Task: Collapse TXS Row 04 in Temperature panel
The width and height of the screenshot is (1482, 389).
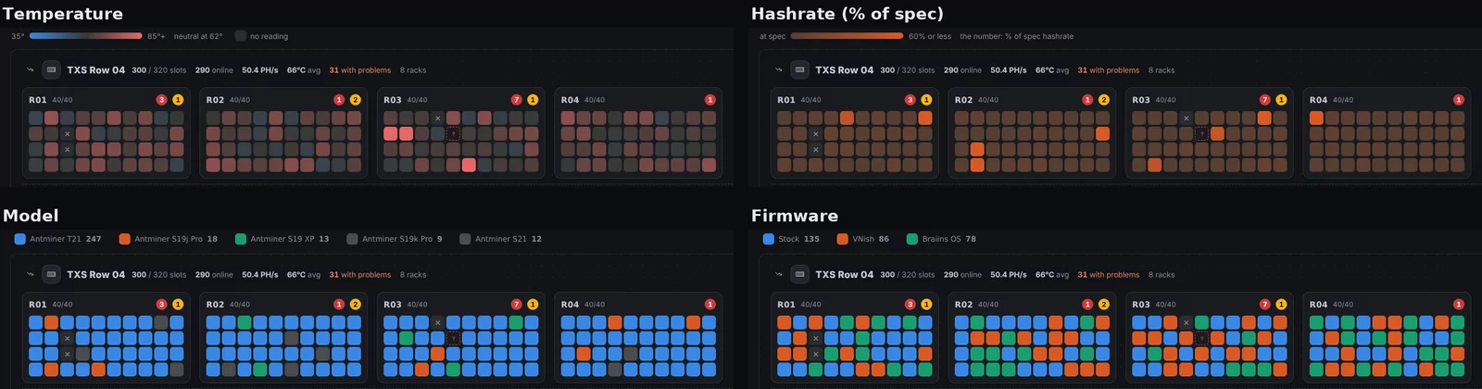Action: (x=30, y=69)
